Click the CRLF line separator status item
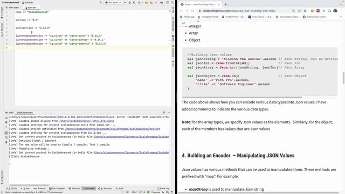The width and height of the screenshot is (345, 194). point(134,192)
